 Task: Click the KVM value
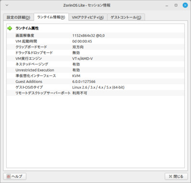tap(76, 76)
